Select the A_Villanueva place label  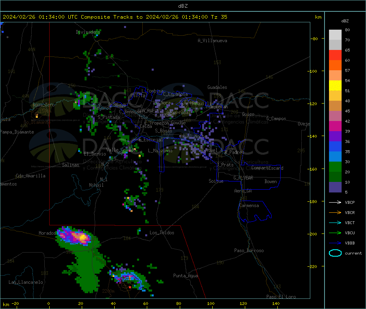point(212,41)
